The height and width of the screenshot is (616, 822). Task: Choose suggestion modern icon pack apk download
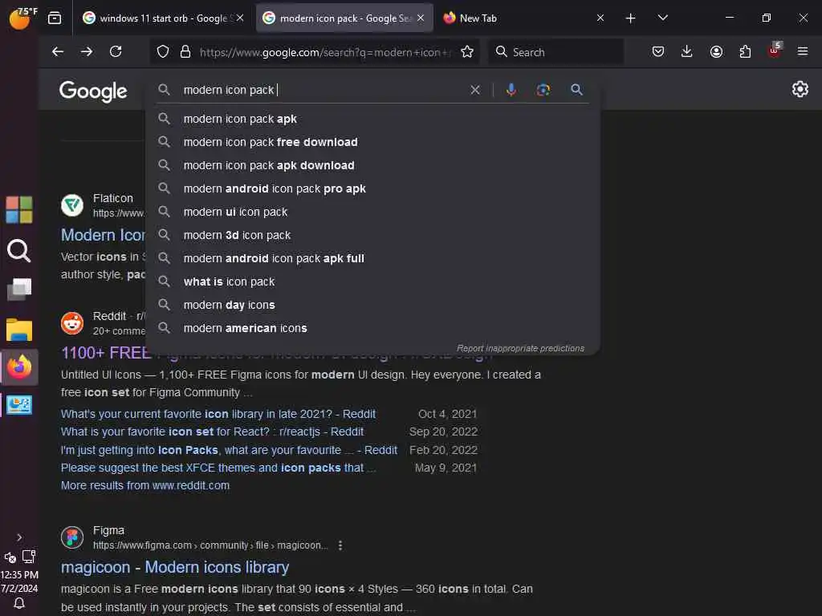[373, 165]
